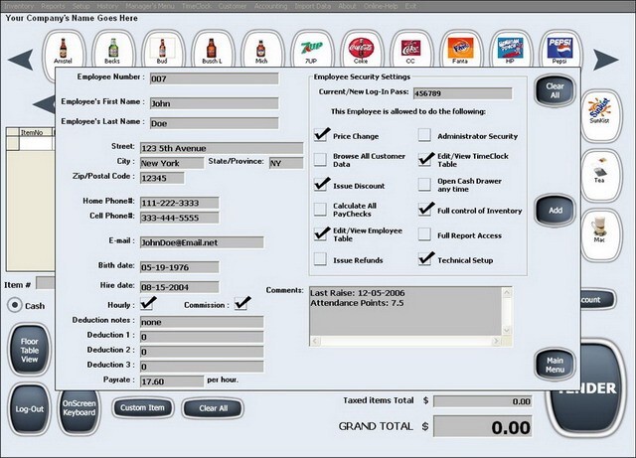Click the Payrate field
Screen dimensions: 636x458
pos(172,382)
